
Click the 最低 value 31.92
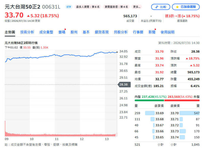(x=159, y=72)
